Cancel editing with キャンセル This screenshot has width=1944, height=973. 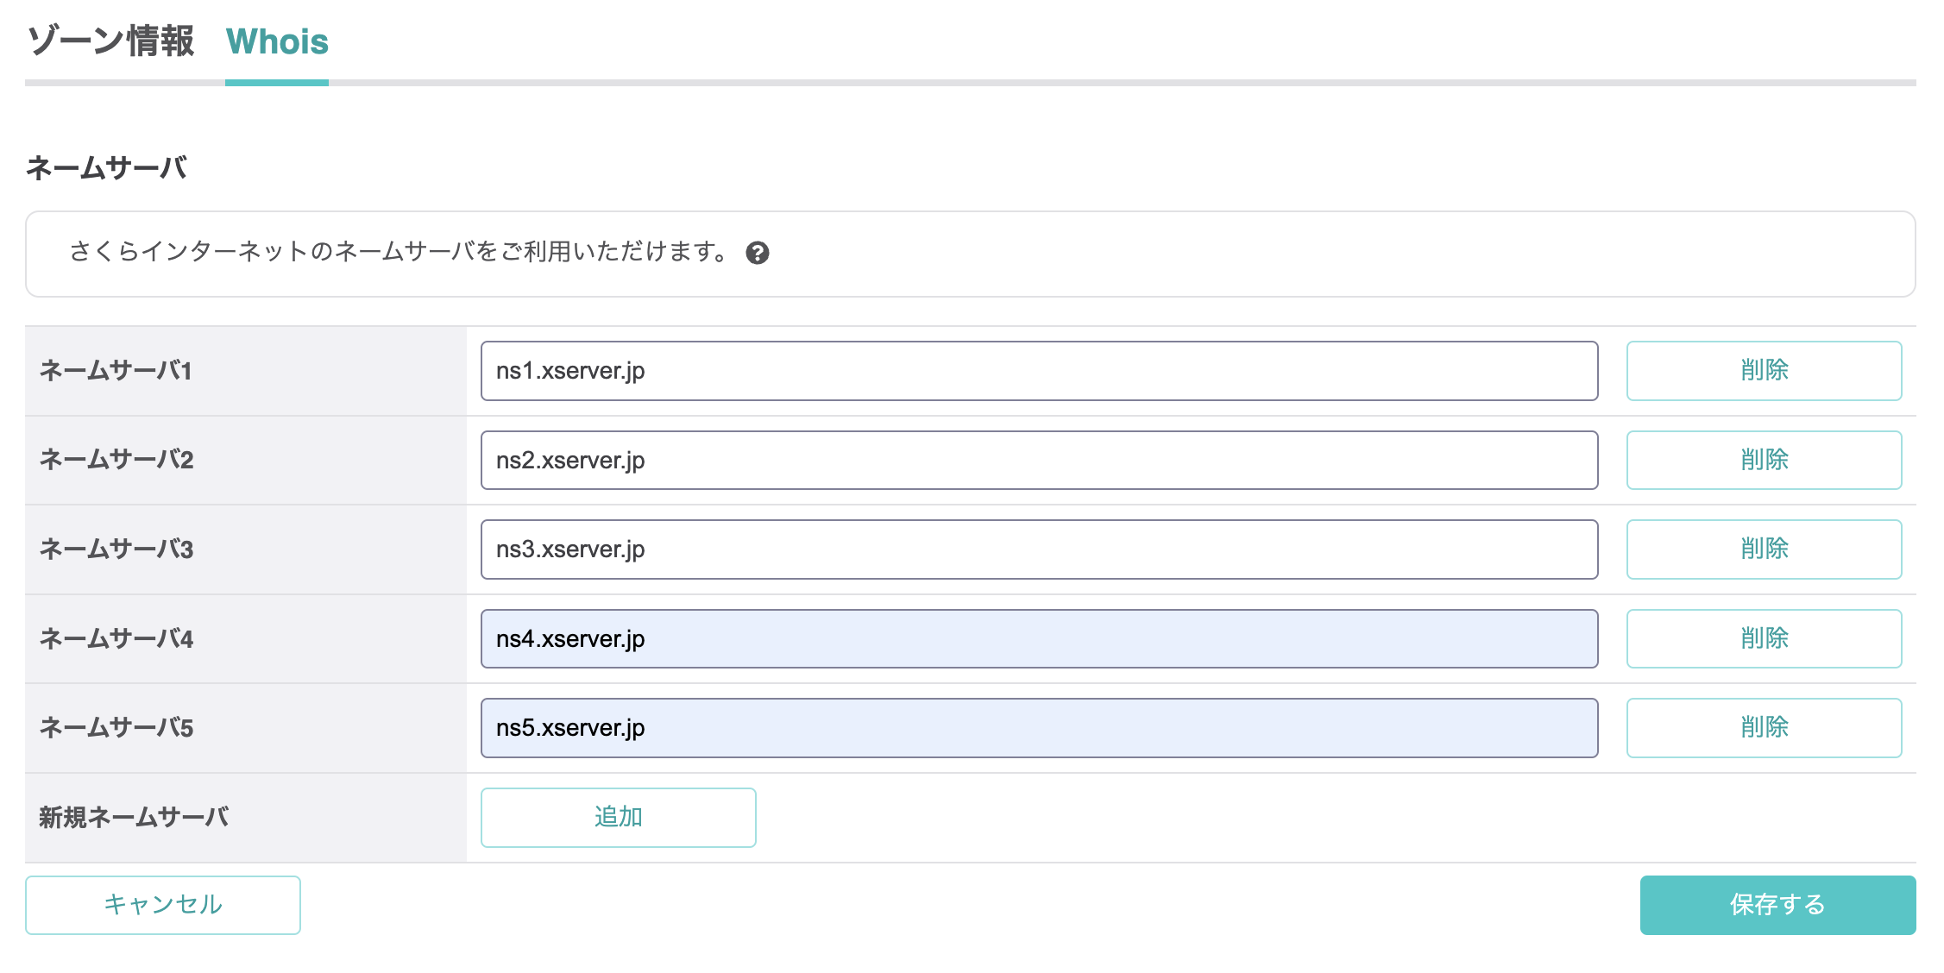pyautogui.click(x=164, y=904)
